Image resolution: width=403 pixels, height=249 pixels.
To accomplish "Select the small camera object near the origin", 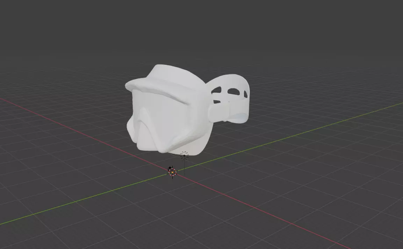I will coord(170,169).
